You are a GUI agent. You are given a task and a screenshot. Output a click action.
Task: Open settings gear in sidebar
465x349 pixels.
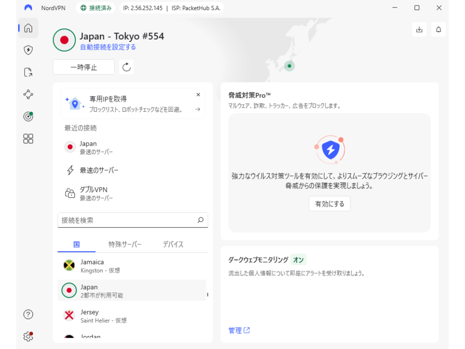point(28,336)
